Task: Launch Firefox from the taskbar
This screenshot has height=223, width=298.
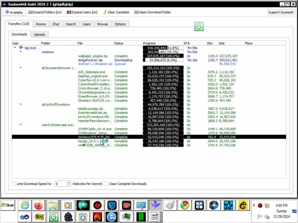Action: tap(39, 205)
